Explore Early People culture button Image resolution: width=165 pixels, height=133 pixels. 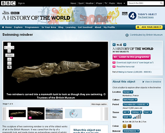(x=130, y=100)
